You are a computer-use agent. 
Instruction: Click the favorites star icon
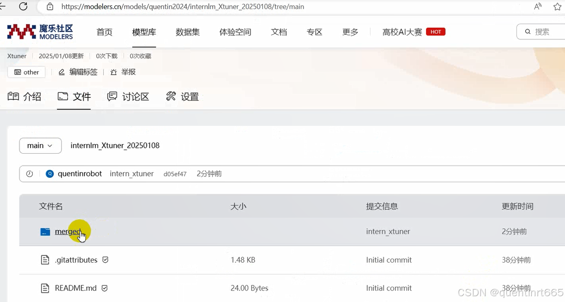click(x=558, y=7)
